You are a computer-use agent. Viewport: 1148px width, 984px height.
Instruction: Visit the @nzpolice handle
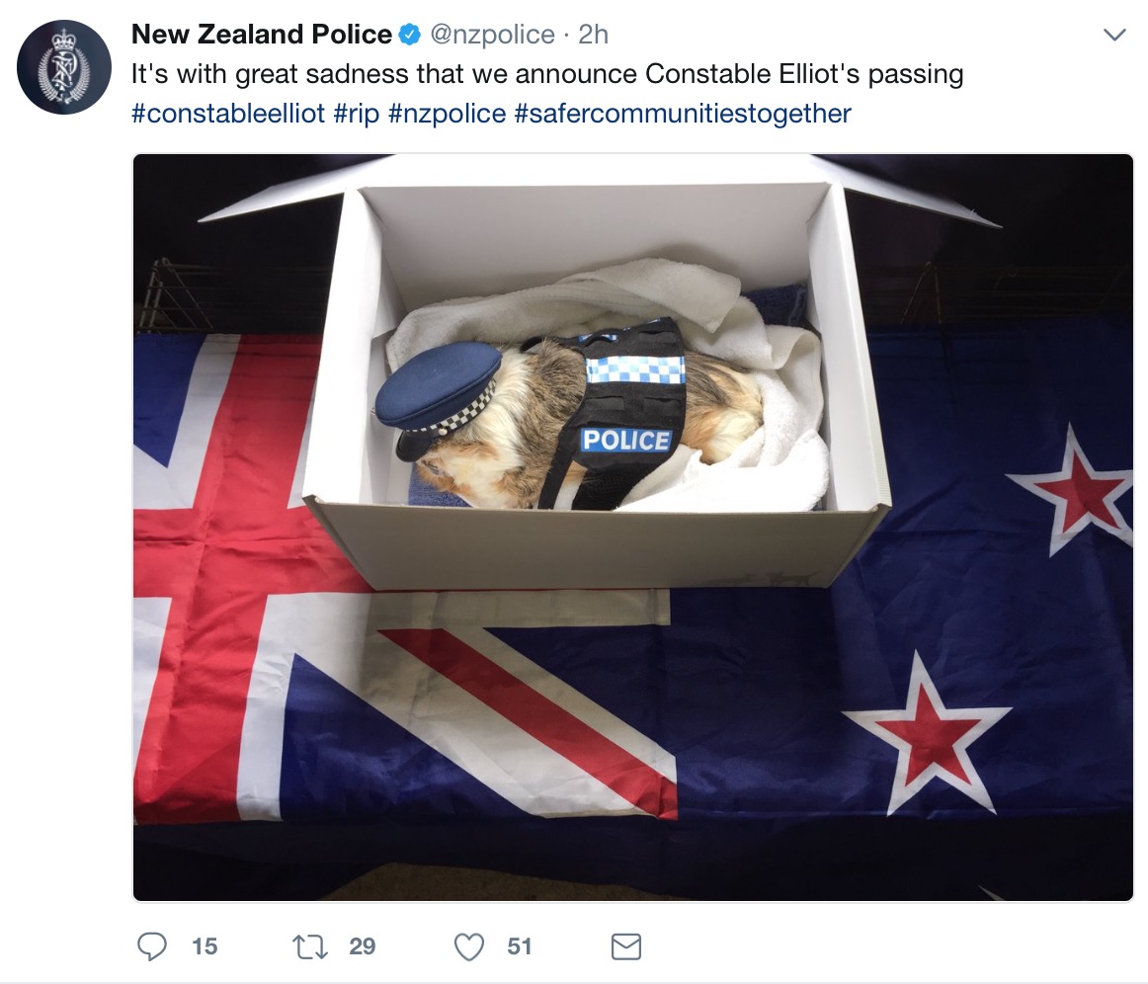492,35
